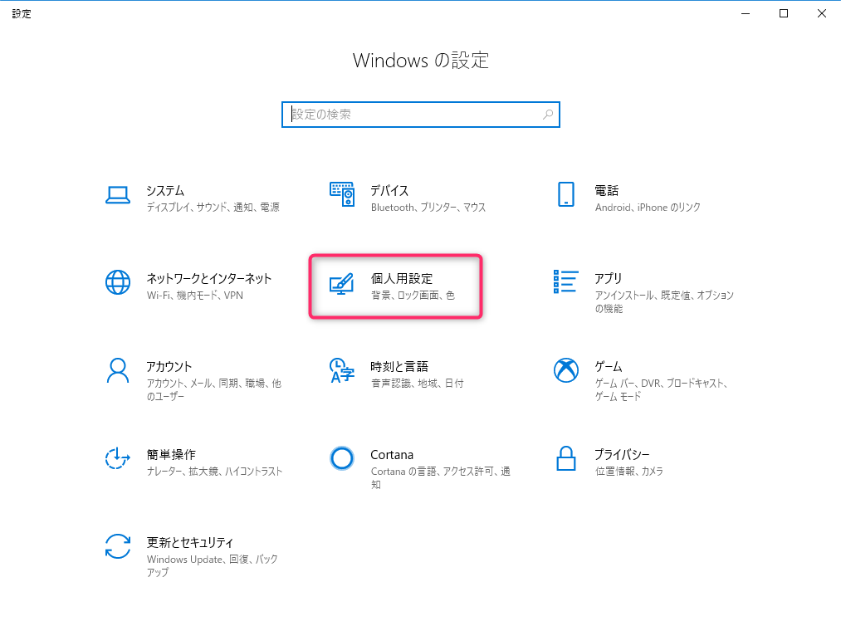Click description アカウント、メール、同期、職場

tap(213, 389)
